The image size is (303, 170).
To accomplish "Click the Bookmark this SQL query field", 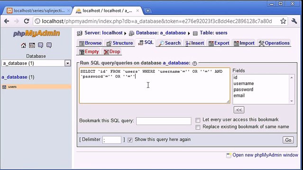I will pyautogui.click(x=164, y=121).
